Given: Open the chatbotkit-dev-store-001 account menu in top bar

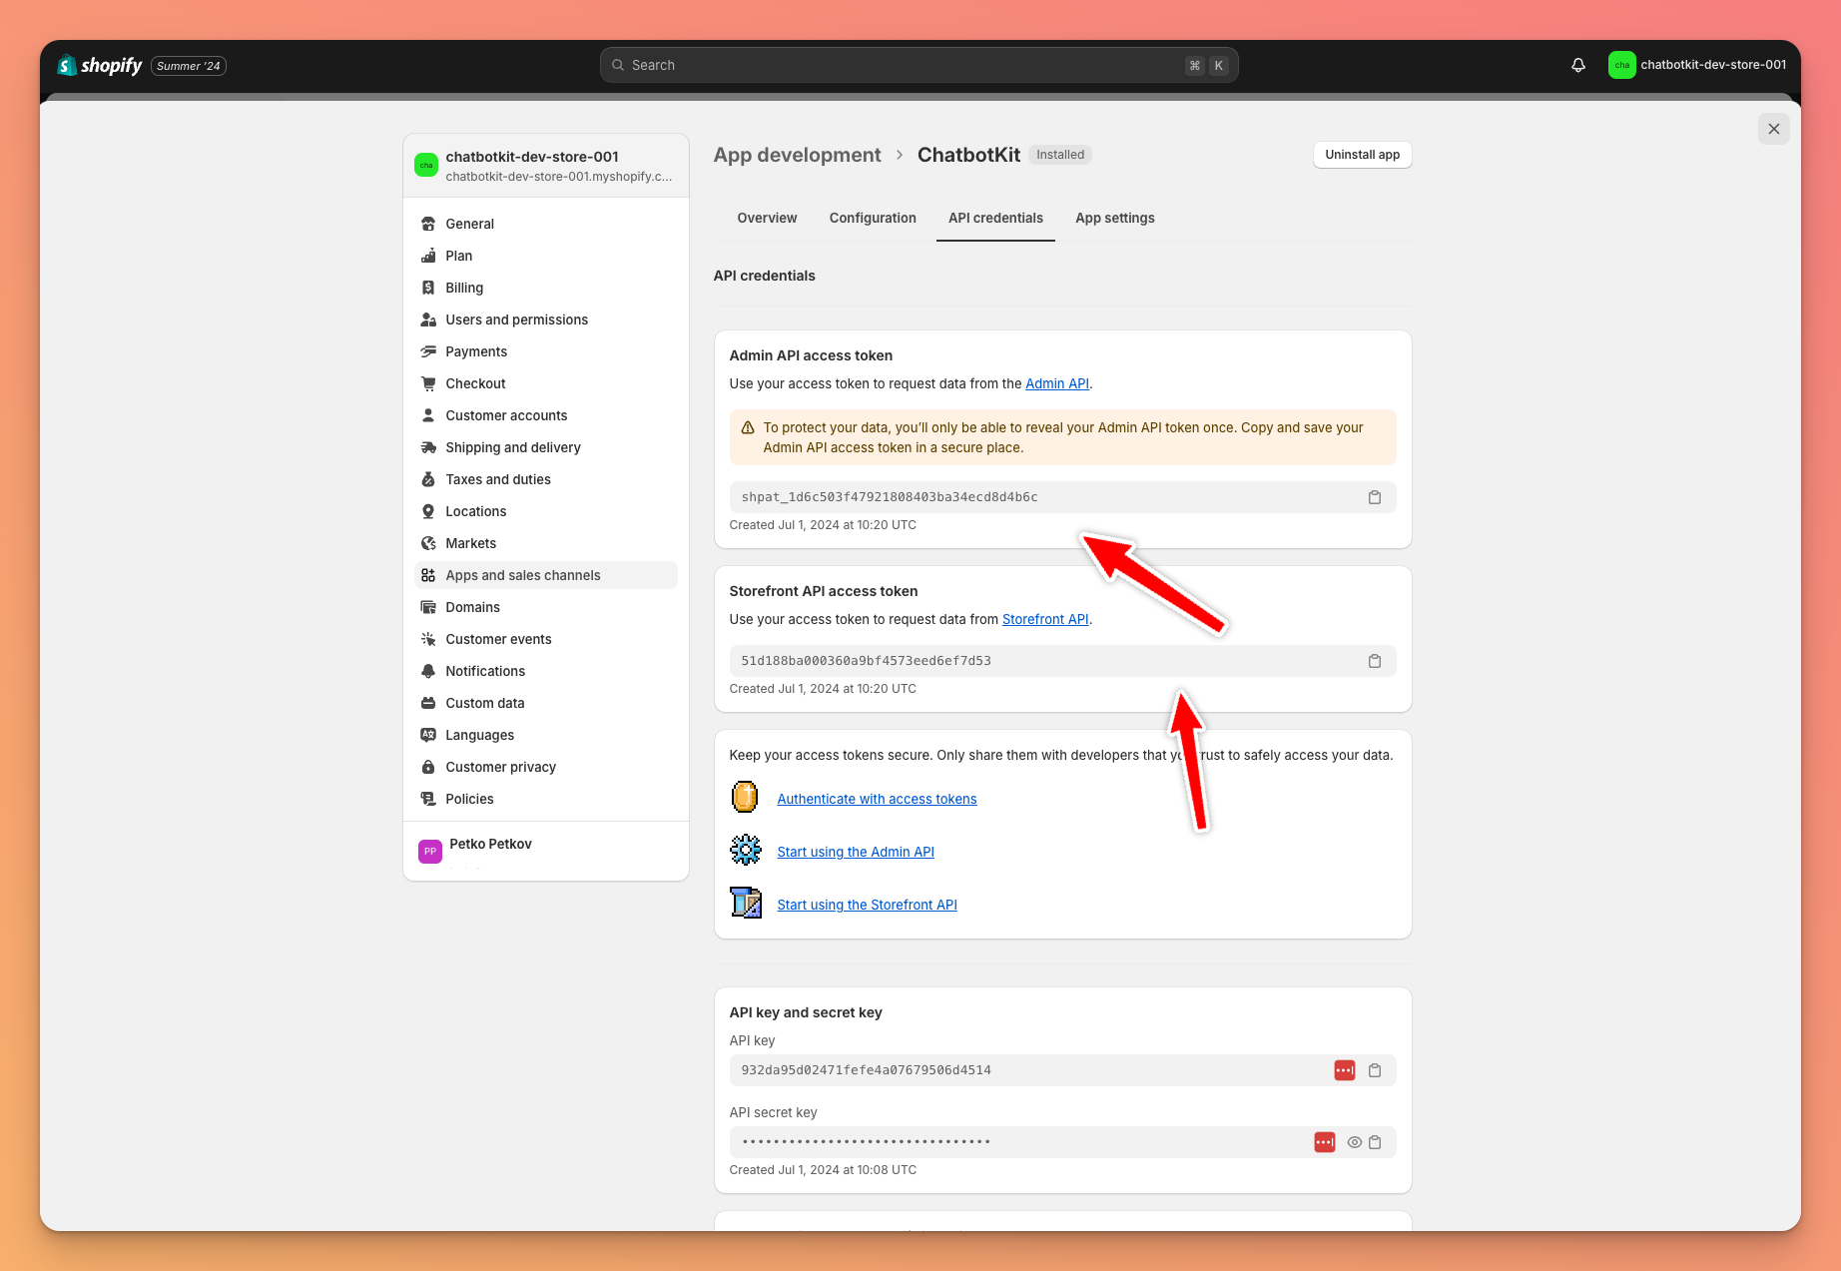Looking at the screenshot, I should [1697, 65].
